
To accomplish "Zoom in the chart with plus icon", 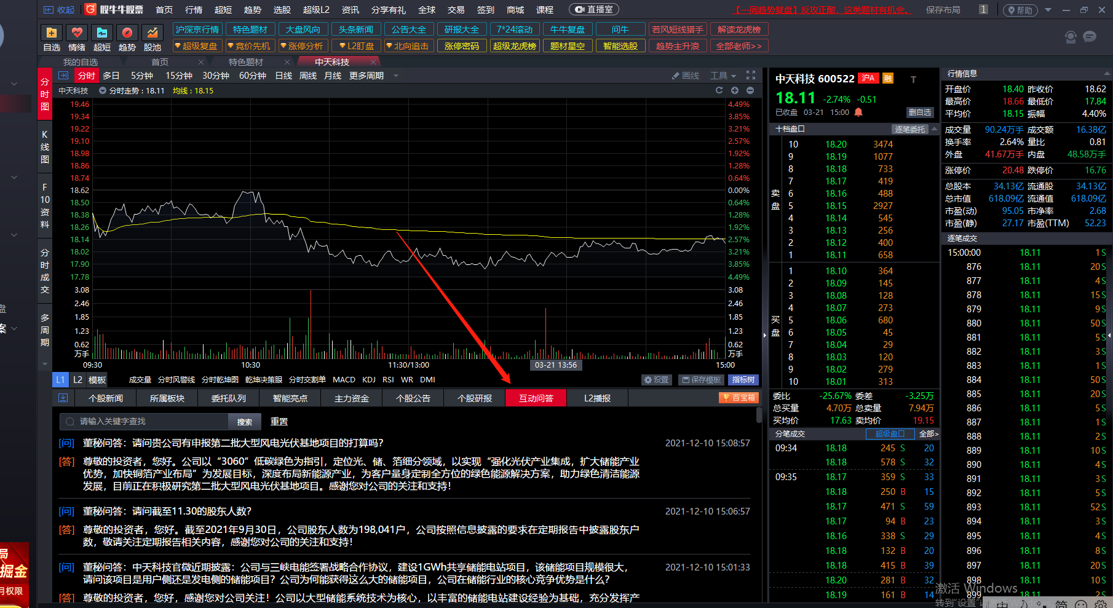I will coord(734,90).
